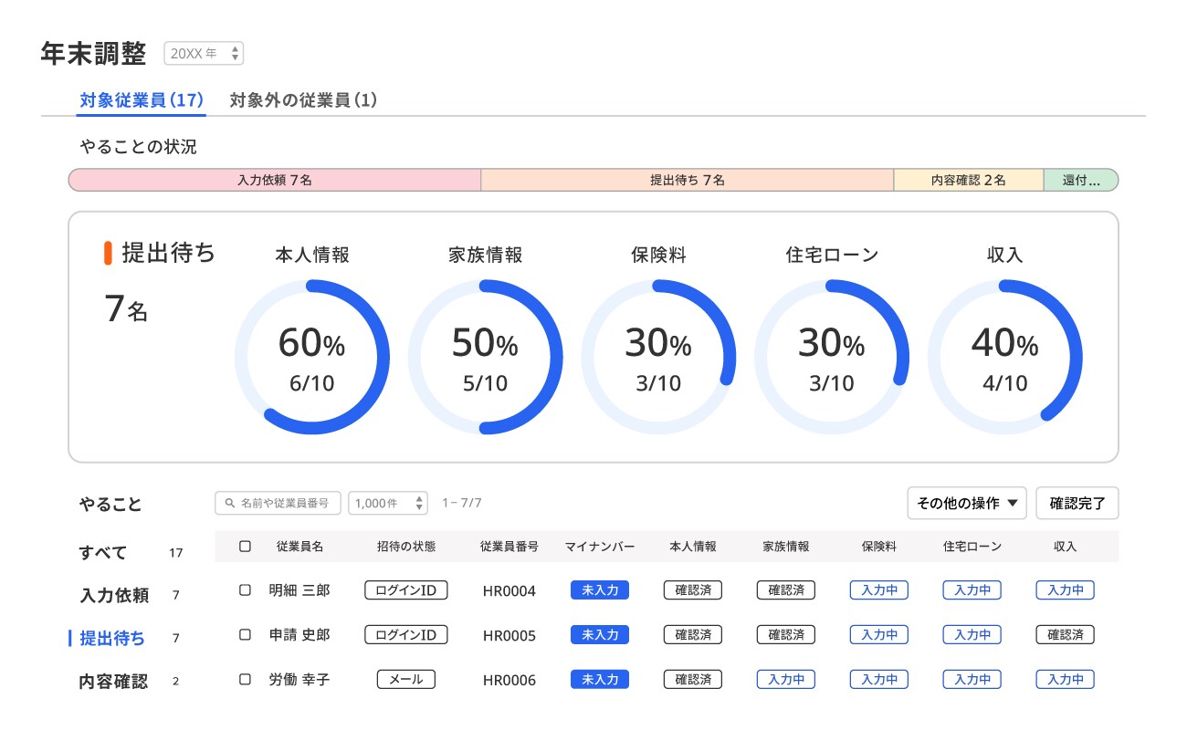Image resolution: width=1187 pixels, height=730 pixels.
Task: Click the メール badge for 労働 幸子
Action: tap(405, 680)
